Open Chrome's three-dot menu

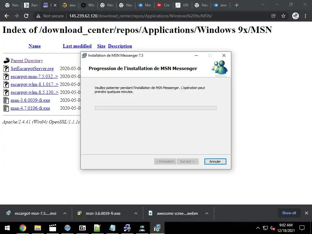pos(305,16)
